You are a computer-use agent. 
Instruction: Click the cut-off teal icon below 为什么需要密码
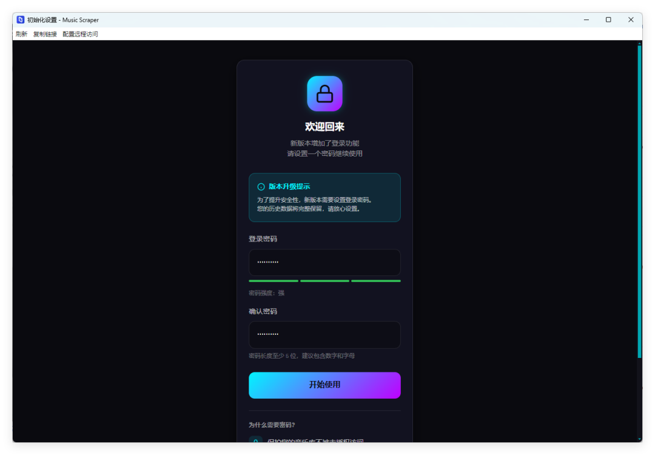point(256,440)
